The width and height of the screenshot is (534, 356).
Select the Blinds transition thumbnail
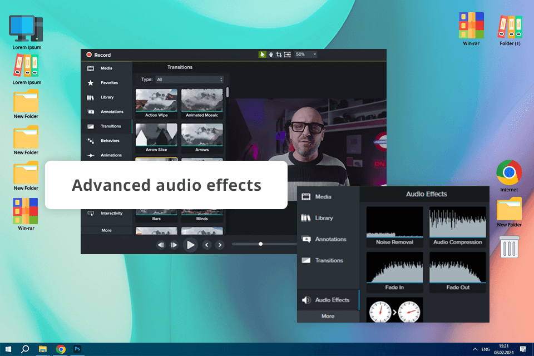coord(202,216)
